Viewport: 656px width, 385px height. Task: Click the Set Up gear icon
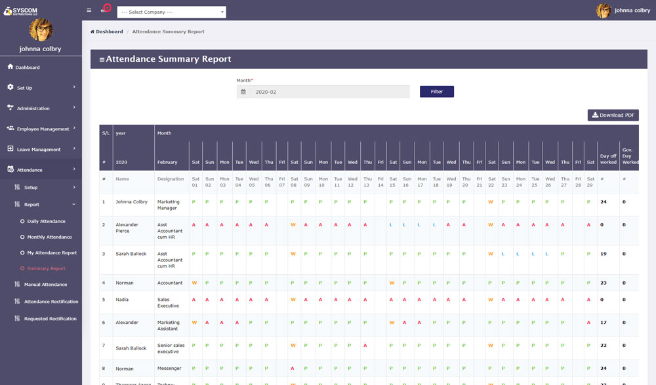[x=10, y=87]
